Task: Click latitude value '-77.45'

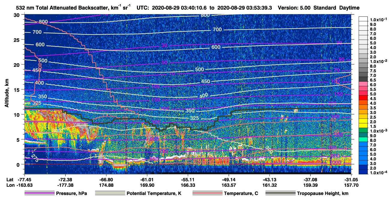Action: click(x=25, y=179)
